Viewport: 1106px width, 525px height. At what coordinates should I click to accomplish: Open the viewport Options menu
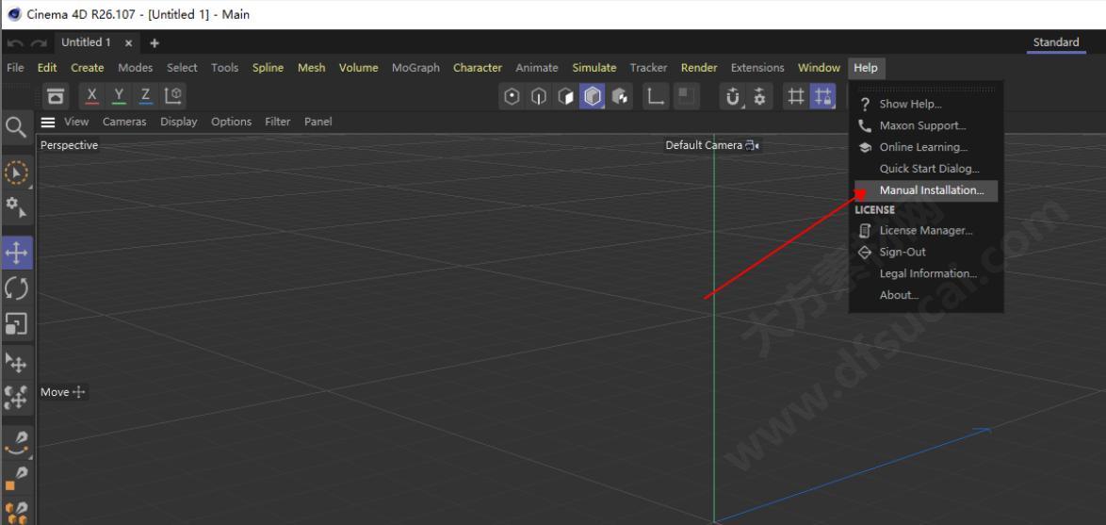232,122
